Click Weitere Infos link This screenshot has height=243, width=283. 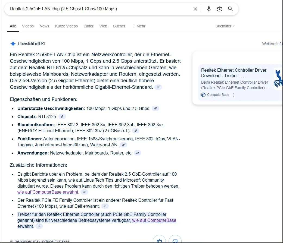(272, 44)
